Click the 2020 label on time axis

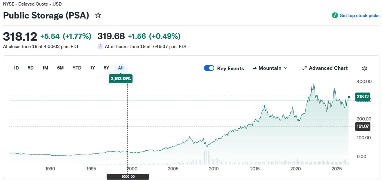(296, 169)
